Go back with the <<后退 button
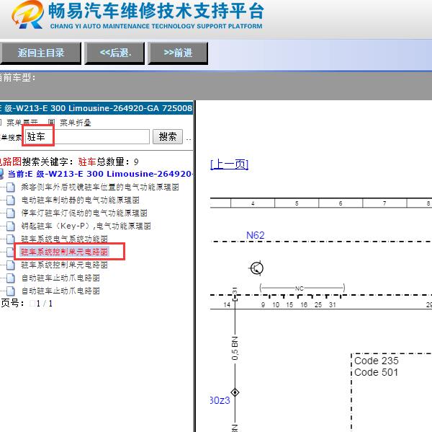Viewport: 432px width, 432px height. pos(115,53)
